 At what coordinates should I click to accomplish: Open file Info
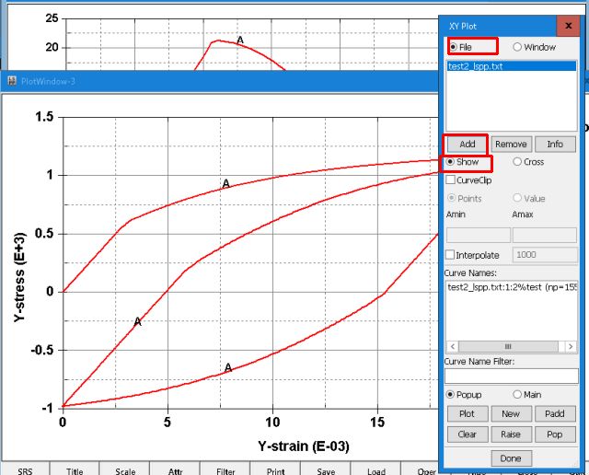(555, 144)
